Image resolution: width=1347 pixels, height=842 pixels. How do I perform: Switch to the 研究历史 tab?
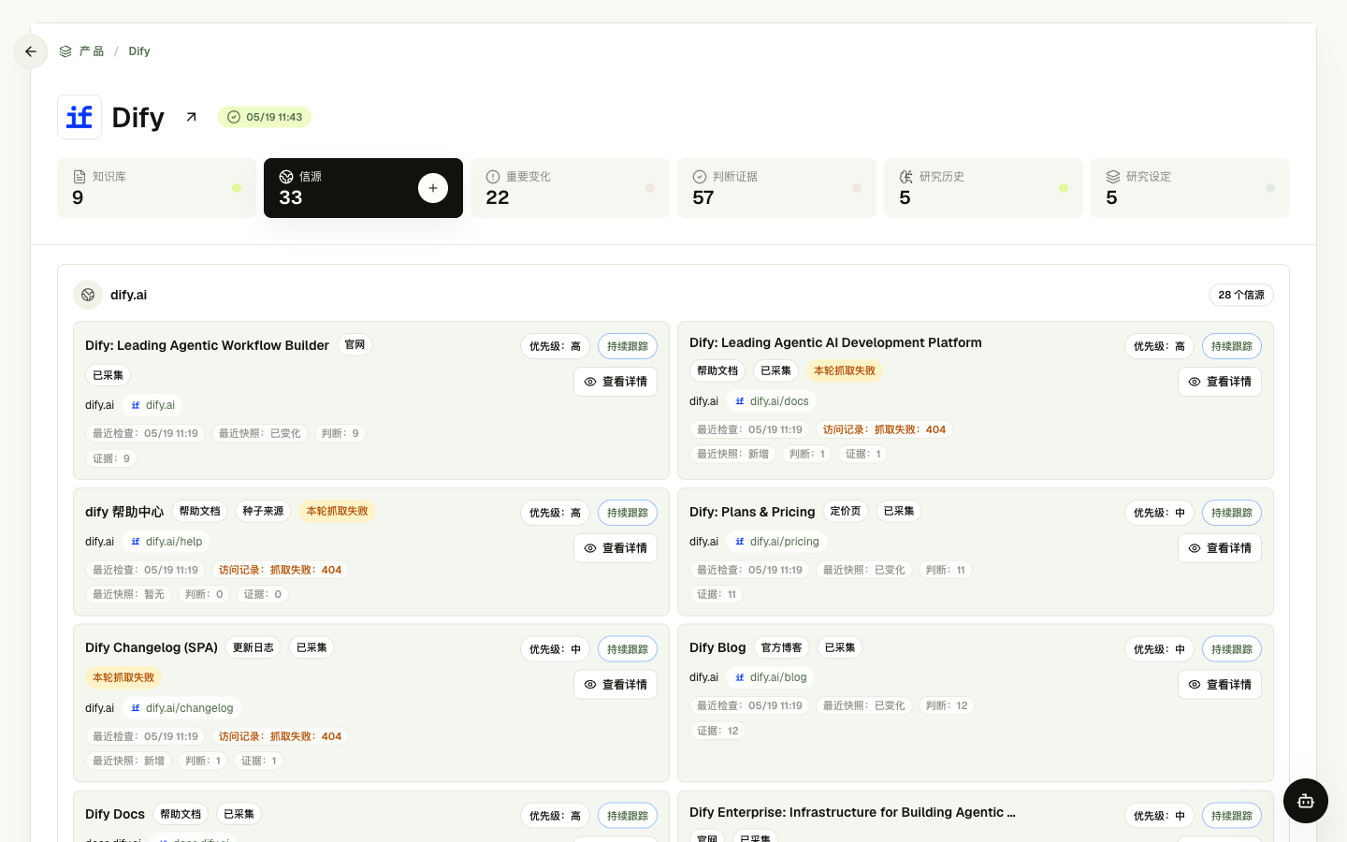pos(983,188)
